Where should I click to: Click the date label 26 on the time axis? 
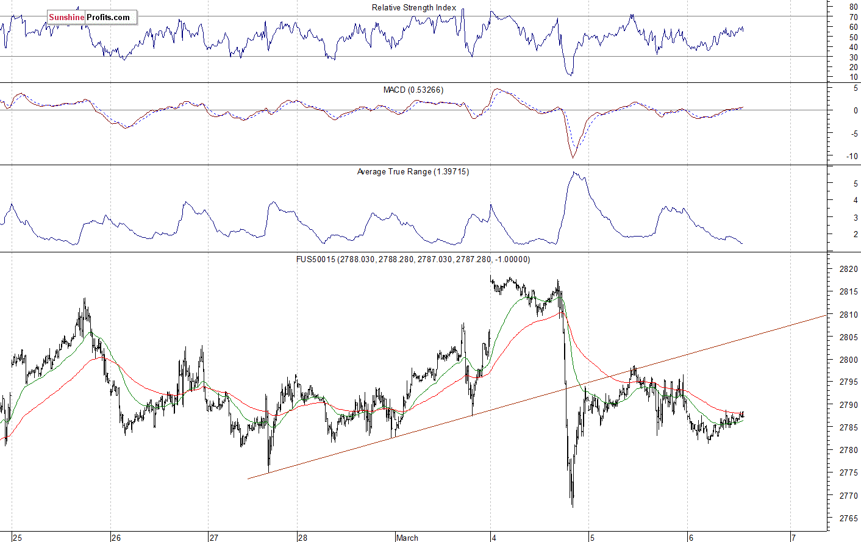(116, 538)
